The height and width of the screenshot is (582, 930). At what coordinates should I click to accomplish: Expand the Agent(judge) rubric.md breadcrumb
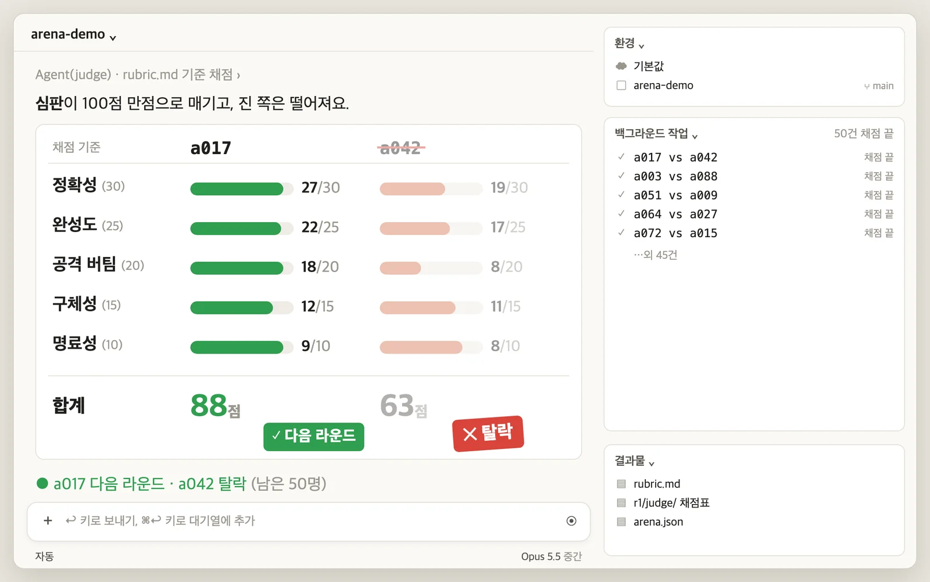(x=137, y=74)
